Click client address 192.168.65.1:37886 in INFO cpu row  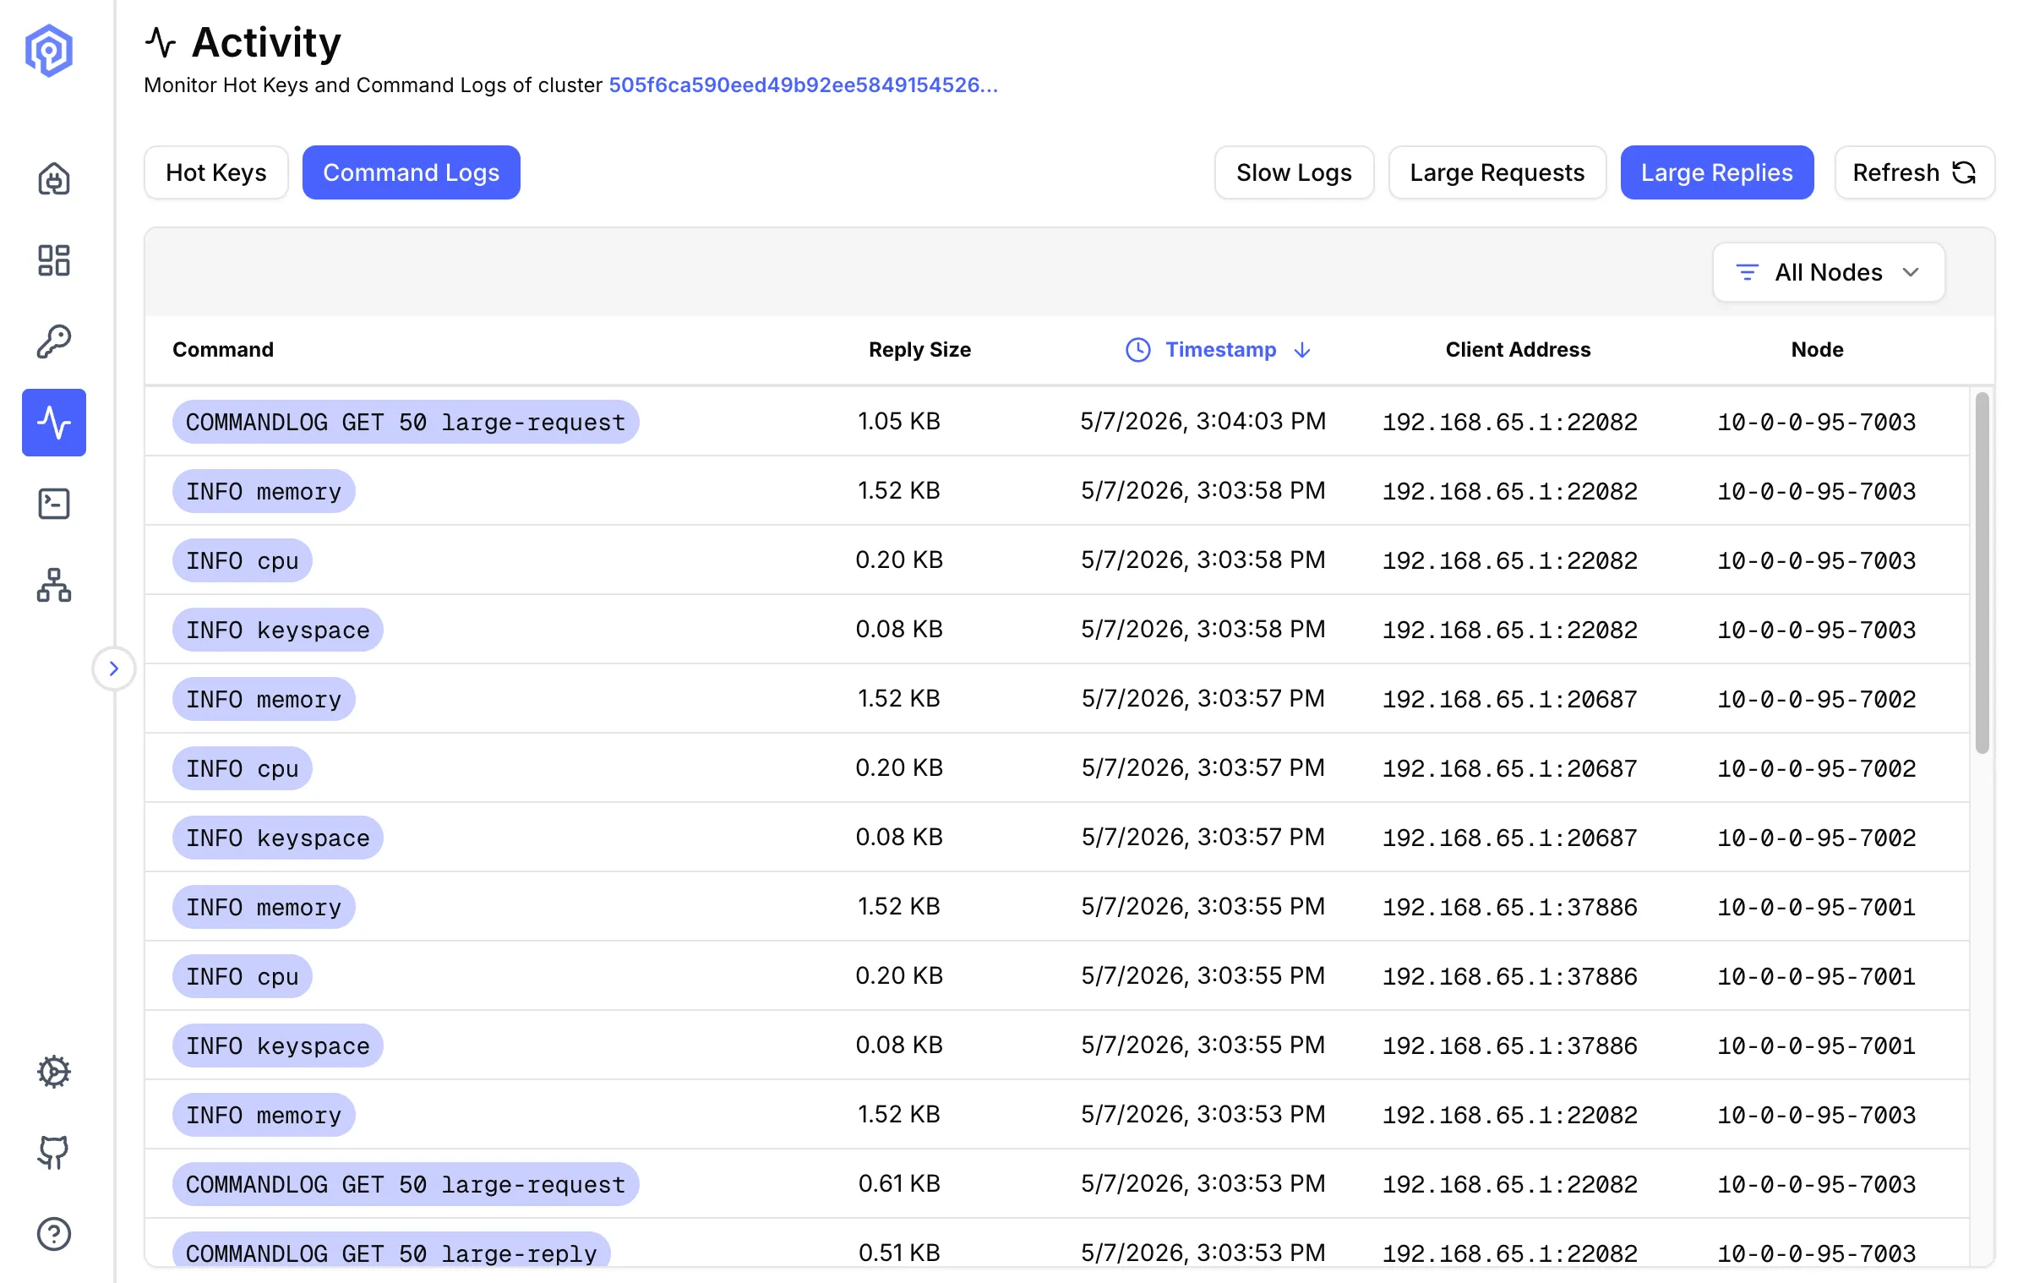click(1510, 976)
